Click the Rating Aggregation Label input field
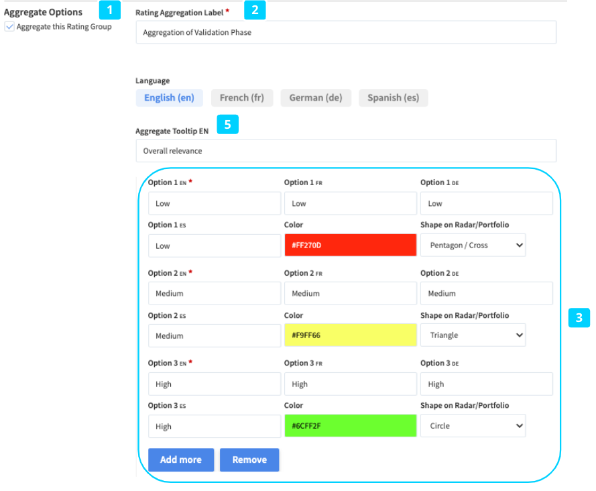The height and width of the screenshot is (491, 596). [345, 32]
